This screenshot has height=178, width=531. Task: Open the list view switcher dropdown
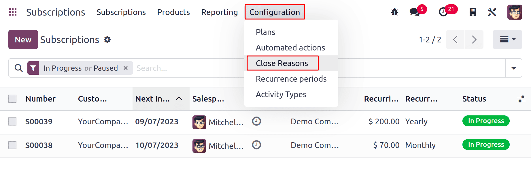(507, 40)
